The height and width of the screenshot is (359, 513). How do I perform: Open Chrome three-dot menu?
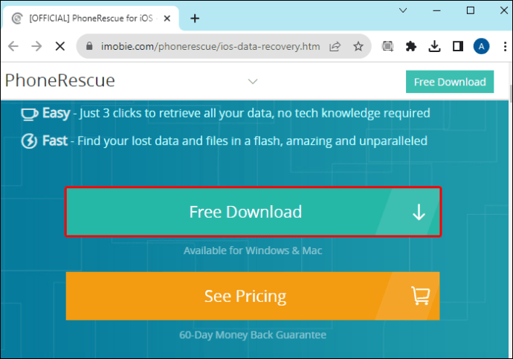tap(505, 46)
